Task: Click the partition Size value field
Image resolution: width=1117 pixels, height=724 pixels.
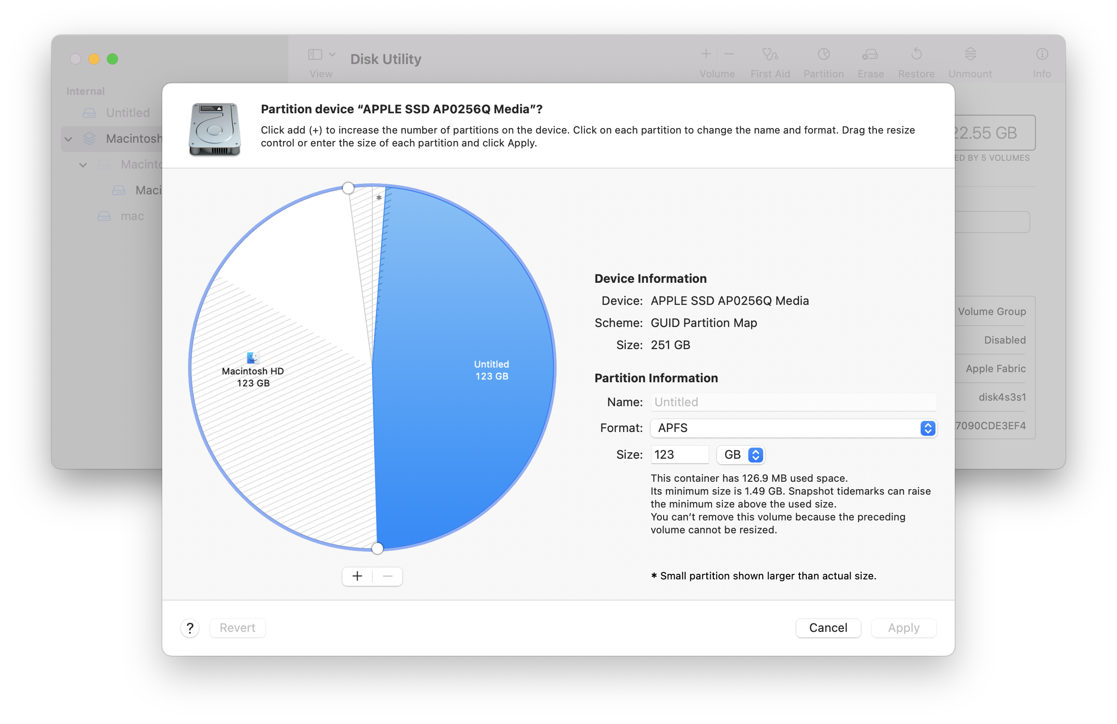Action: coord(679,454)
